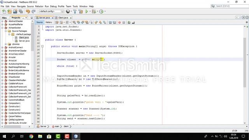Click main in the breadcrumb bar
Image resolution: width=249 pixels, height=140 pixels.
57,126
